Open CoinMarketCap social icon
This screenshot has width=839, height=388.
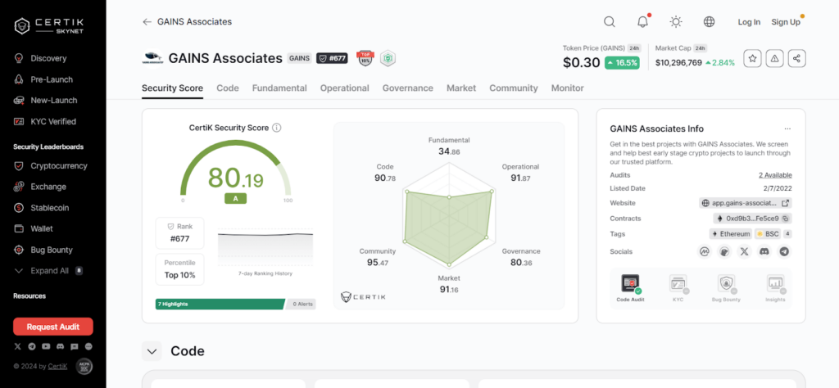coord(705,252)
